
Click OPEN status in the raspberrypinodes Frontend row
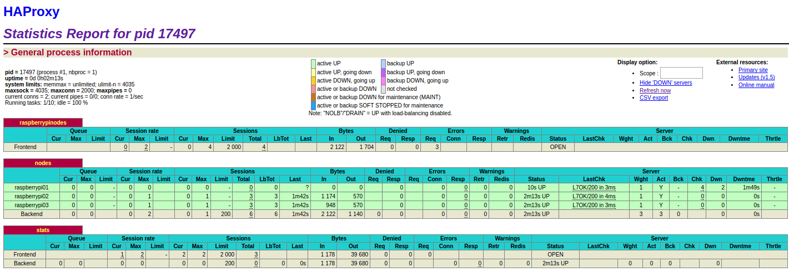click(557, 147)
